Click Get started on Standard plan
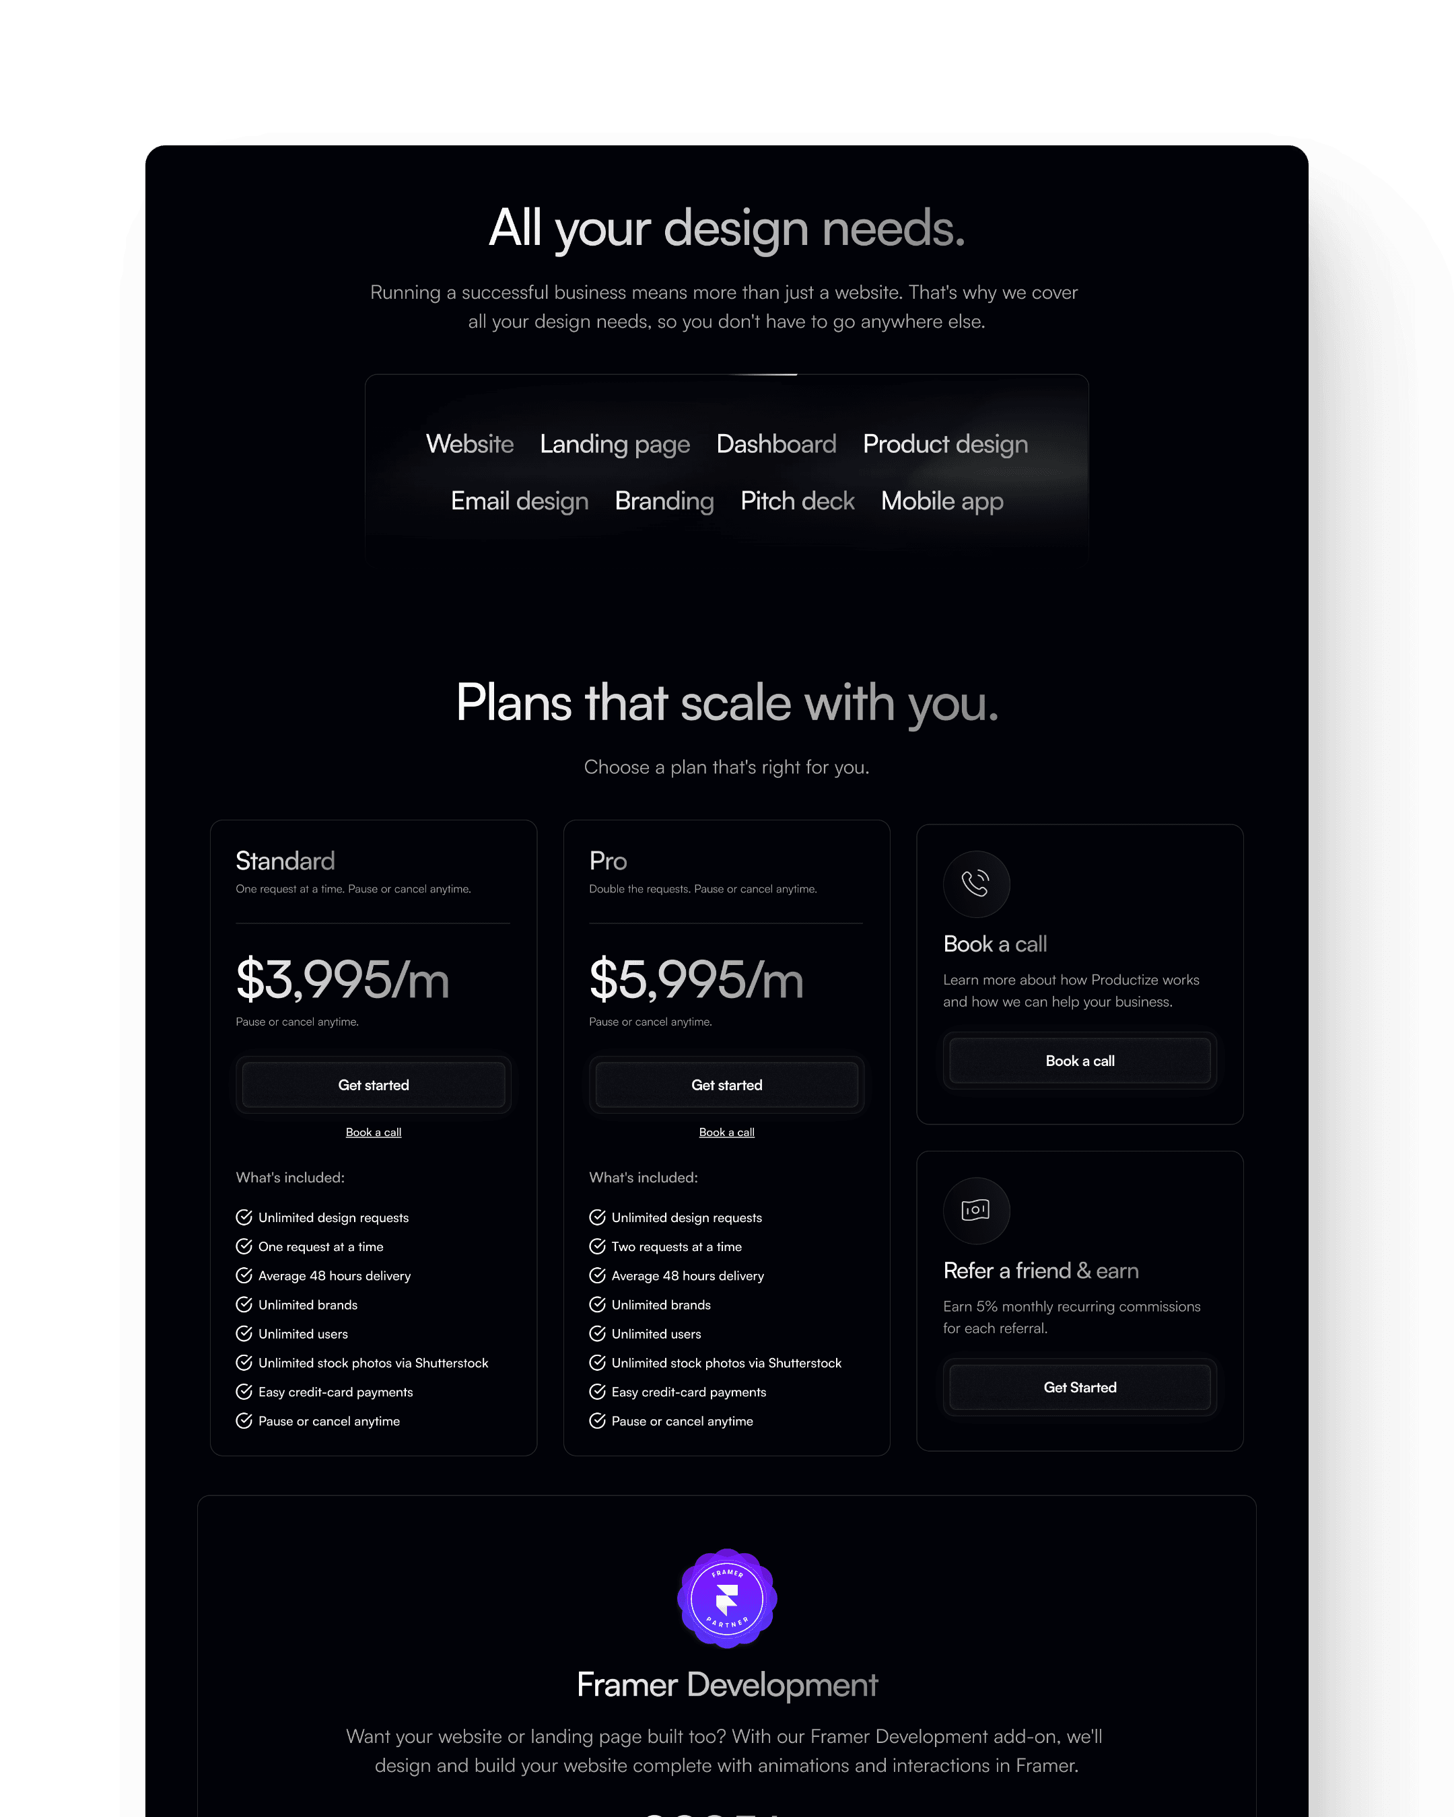The image size is (1454, 1817). click(372, 1084)
